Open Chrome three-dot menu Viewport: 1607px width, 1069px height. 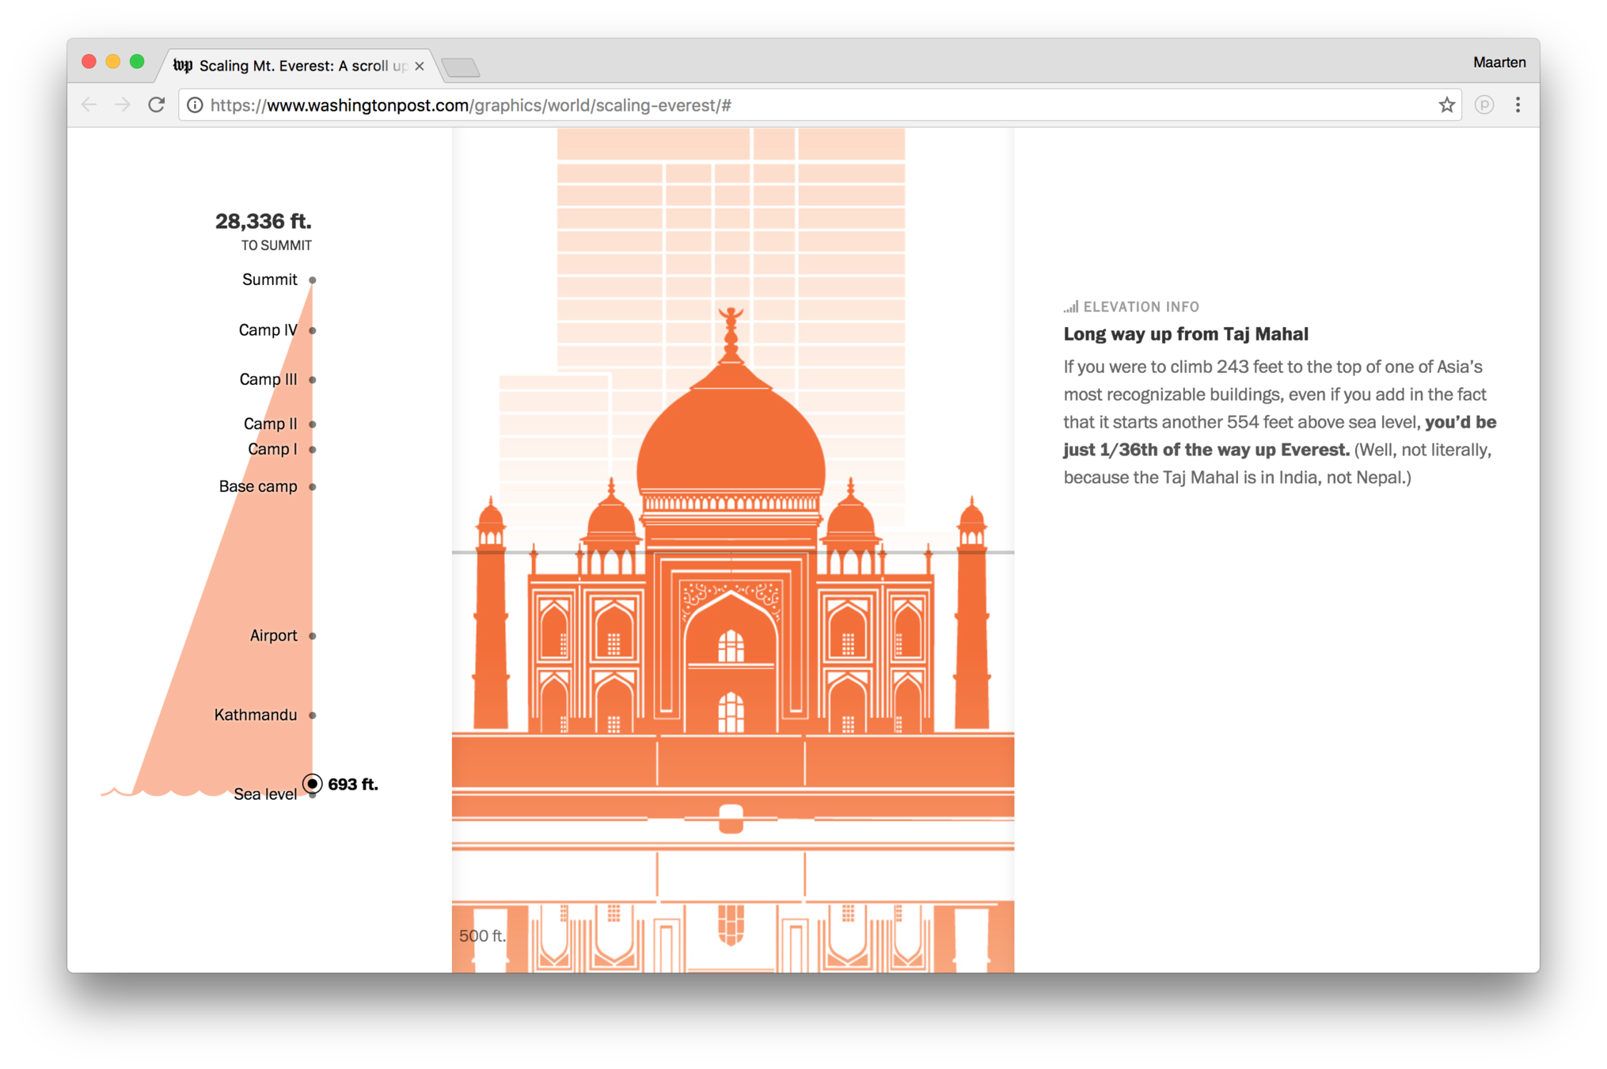click(x=1518, y=105)
